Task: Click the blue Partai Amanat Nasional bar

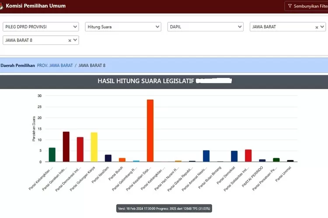Action: (206, 156)
